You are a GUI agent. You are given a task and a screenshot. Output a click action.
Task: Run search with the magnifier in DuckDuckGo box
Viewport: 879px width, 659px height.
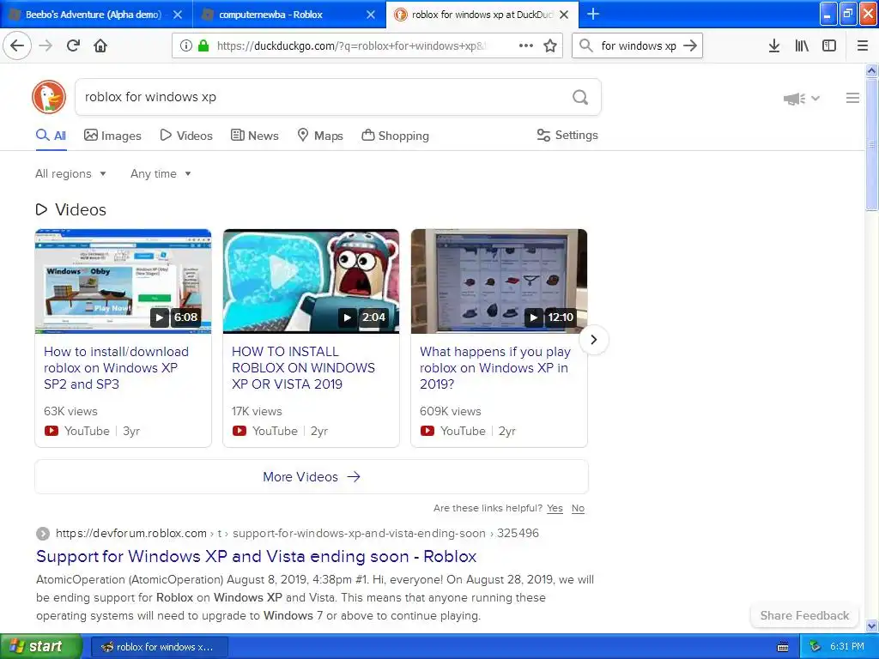coord(580,98)
